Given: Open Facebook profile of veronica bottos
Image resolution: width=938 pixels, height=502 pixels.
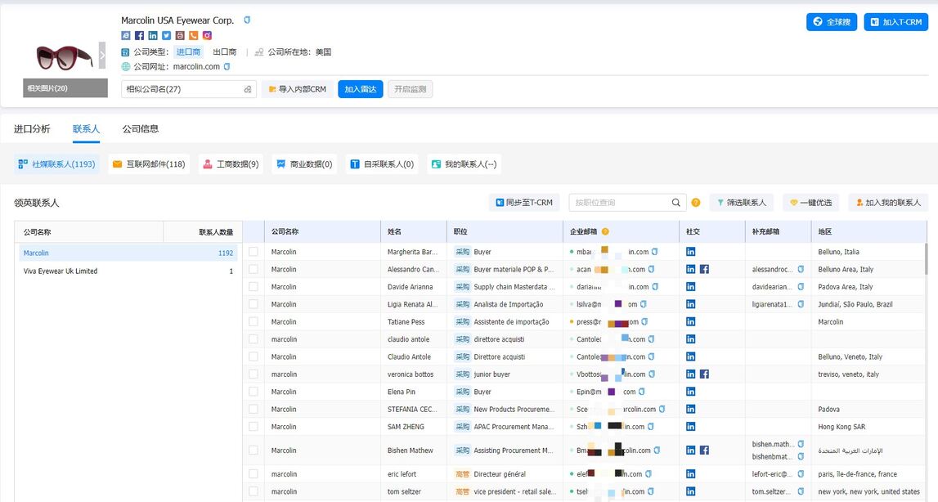Looking at the screenshot, I should [705, 374].
